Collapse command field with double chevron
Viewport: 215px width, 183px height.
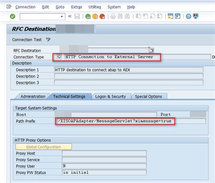point(70,16)
